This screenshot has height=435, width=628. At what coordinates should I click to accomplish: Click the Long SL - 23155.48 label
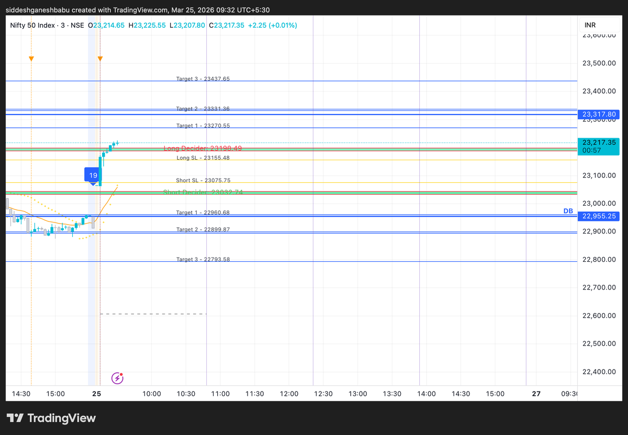click(203, 158)
